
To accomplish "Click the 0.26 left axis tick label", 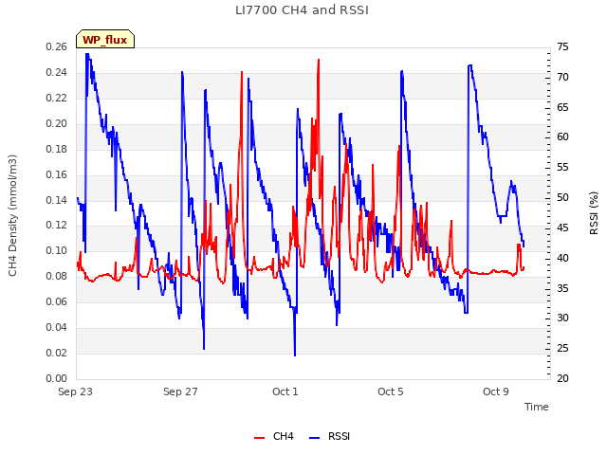I will [57, 46].
